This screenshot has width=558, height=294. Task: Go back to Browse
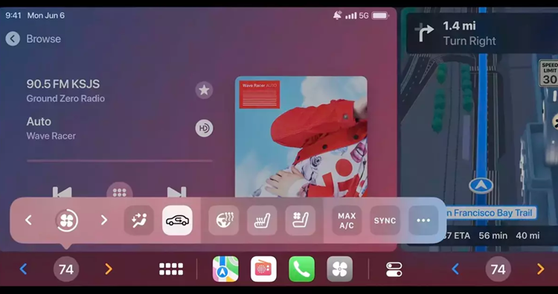click(x=33, y=39)
